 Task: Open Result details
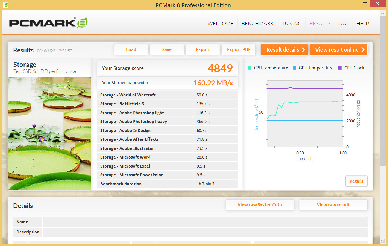[x=284, y=50]
